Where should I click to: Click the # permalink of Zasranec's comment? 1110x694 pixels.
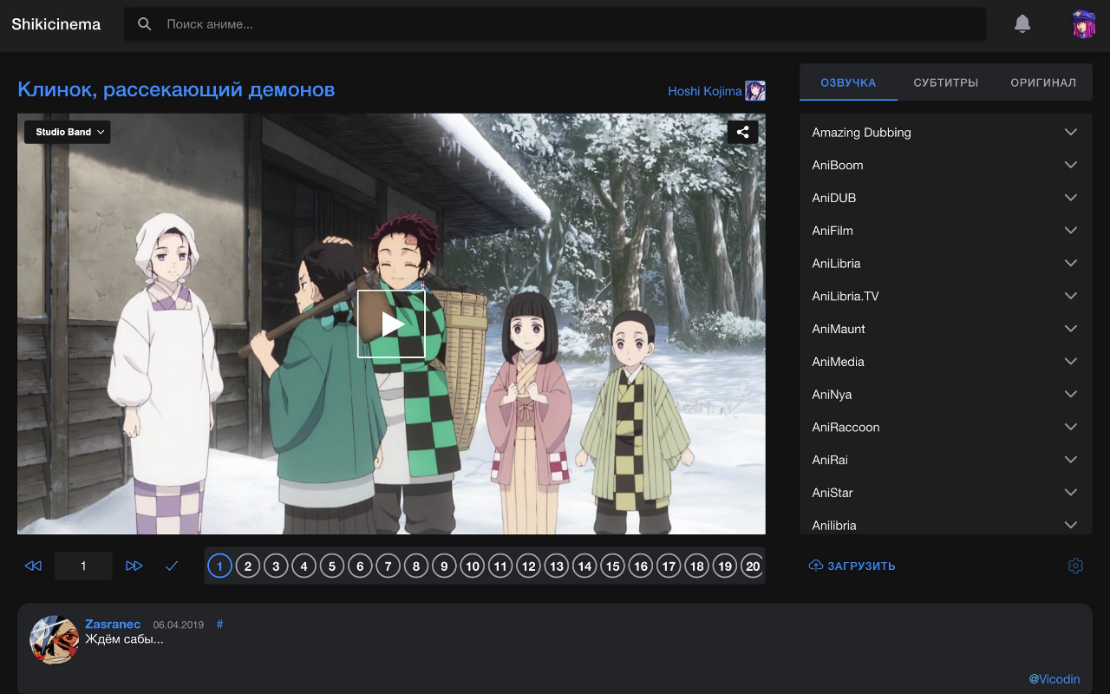click(219, 625)
